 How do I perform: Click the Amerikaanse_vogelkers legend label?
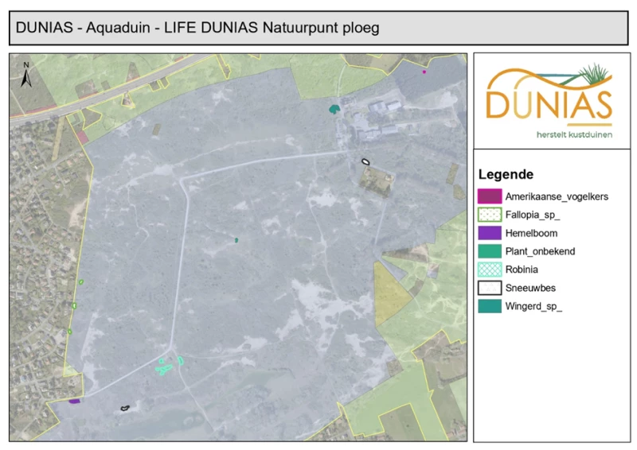557,197
